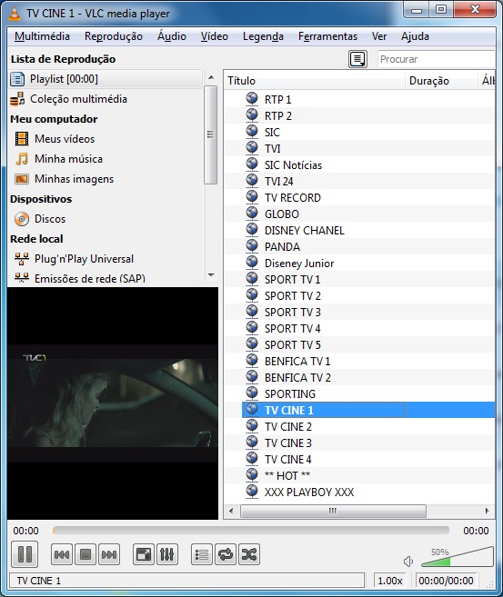Mute audio via speaker icon

(408, 562)
